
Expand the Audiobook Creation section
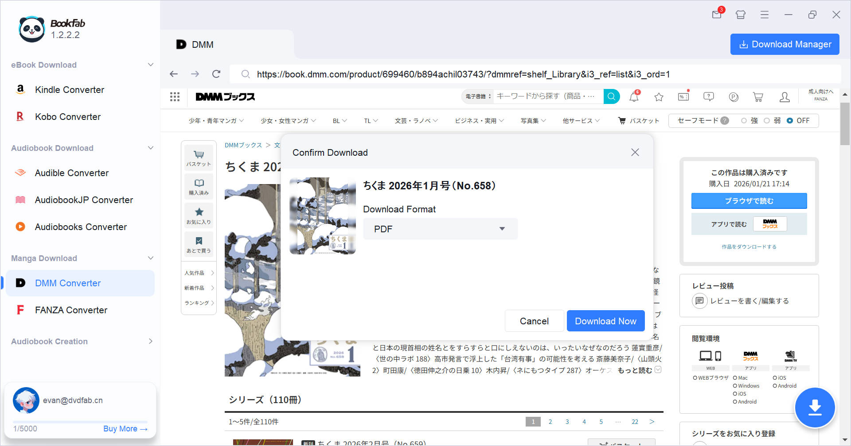pos(150,341)
